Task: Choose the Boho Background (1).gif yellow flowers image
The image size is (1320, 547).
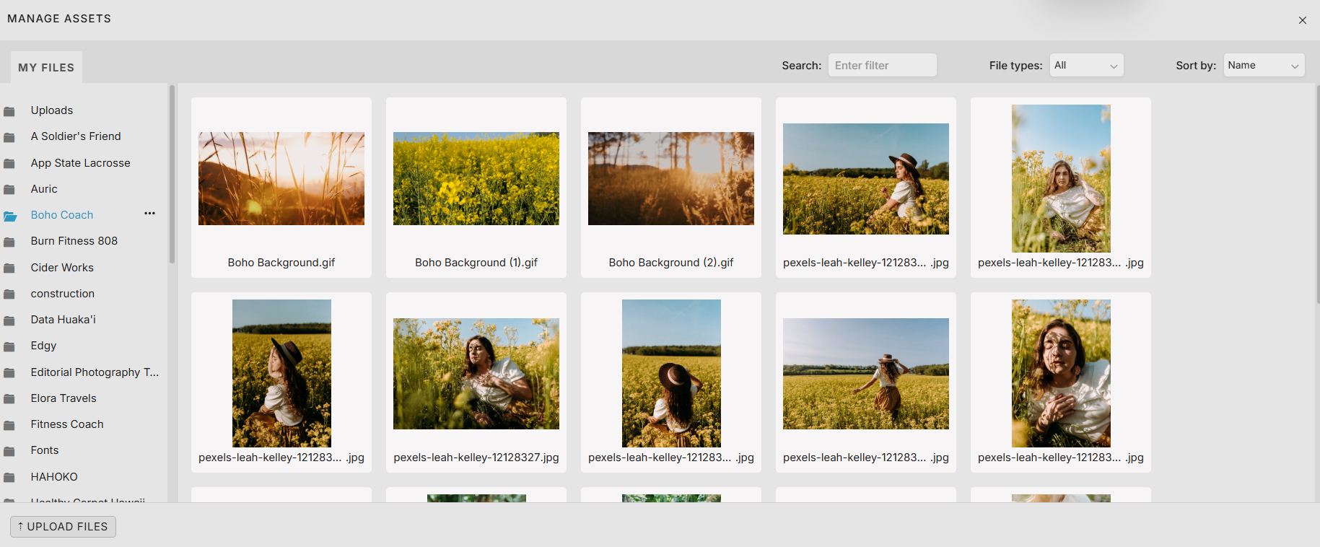Action: 476,179
